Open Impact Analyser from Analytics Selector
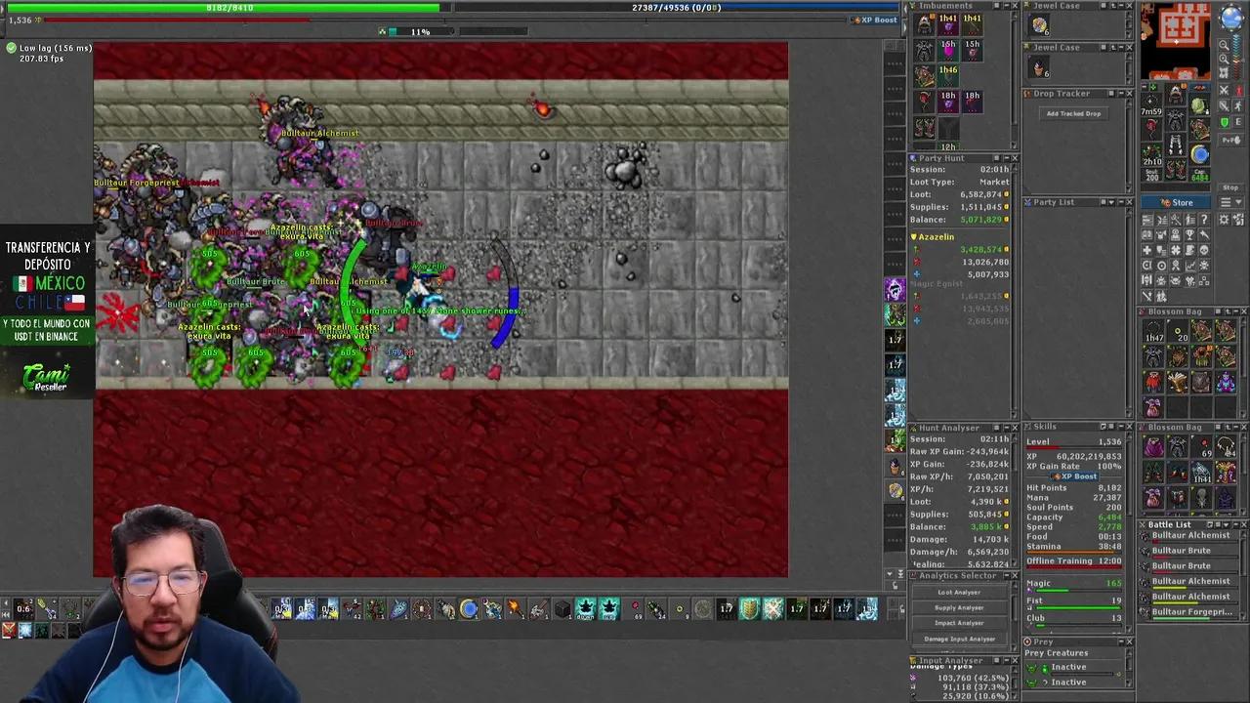Screen dimensions: 1250x703 pyautogui.click(x=959, y=623)
